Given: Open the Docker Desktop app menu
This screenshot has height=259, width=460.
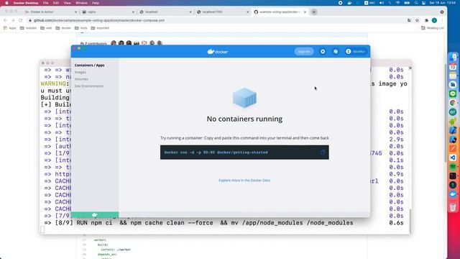Looking at the screenshot, I should point(26,3).
